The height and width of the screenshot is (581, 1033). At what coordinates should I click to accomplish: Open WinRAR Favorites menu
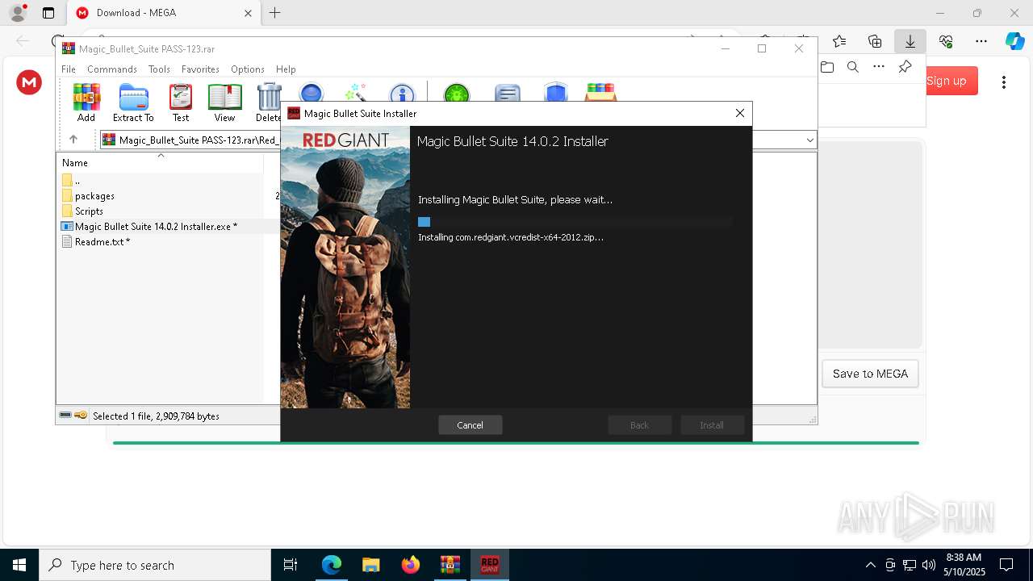coord(200,69)
